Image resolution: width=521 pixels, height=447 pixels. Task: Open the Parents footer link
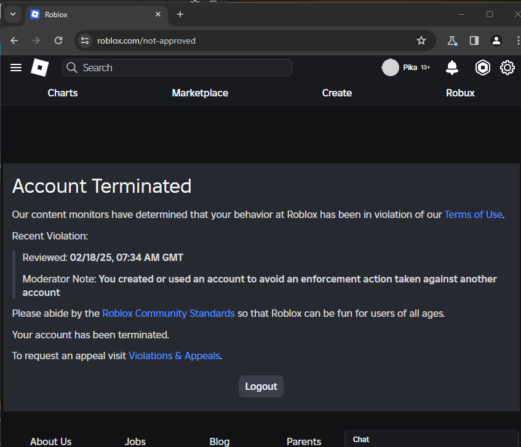click(x=304, y=441)
